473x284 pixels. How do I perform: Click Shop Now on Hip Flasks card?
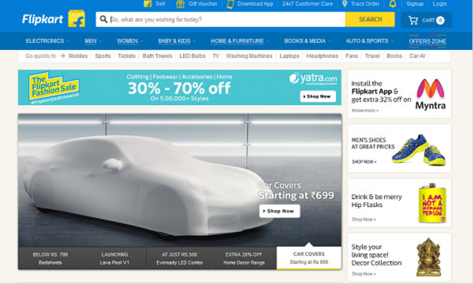(x=363, y=220)
